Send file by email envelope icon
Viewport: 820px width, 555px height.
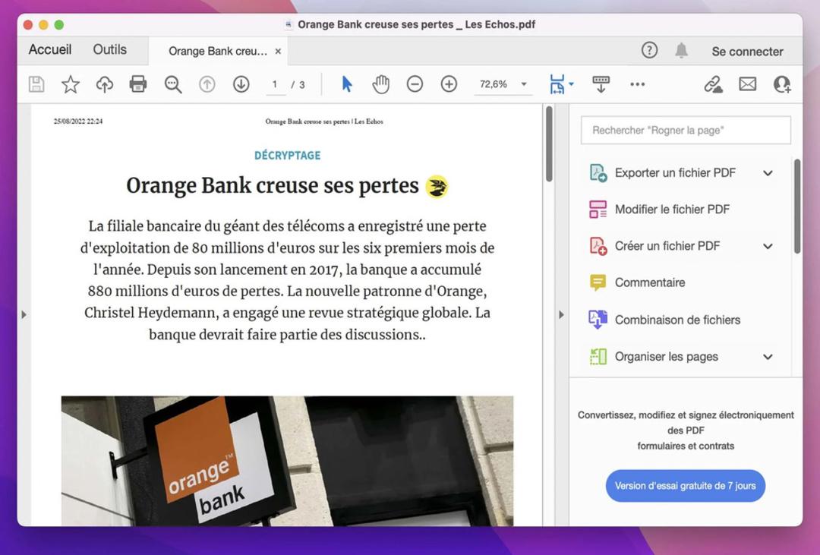747,84
